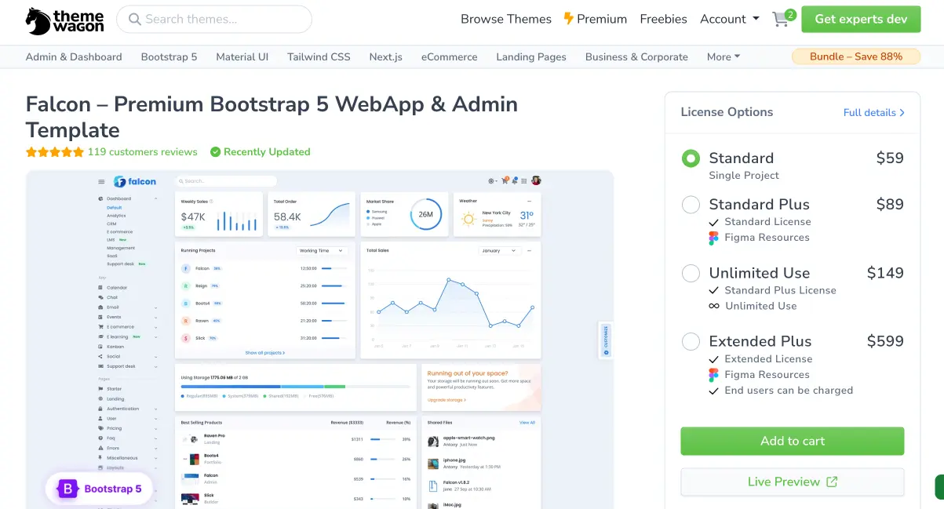Image resolution: width=944 pixels, height=509 pixels.
Task: Click Add to cart button
Action: [x=793, y=441]
